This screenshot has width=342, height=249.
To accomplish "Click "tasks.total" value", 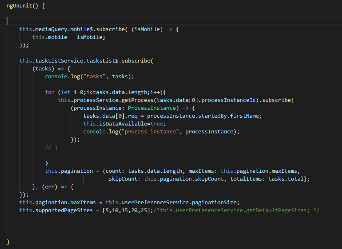I will tap(286, 179).
